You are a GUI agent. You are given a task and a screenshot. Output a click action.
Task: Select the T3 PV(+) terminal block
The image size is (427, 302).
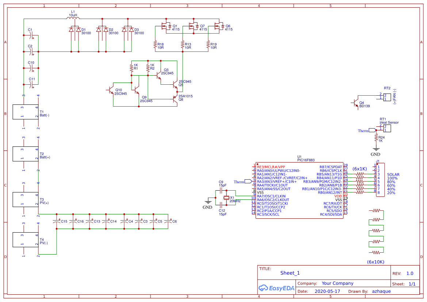[25, 200]
